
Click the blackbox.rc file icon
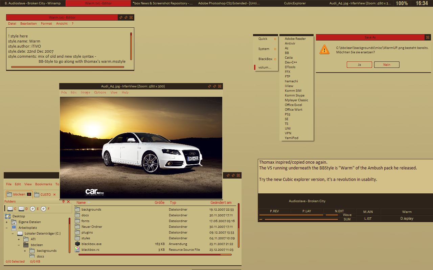click(77, 249)
